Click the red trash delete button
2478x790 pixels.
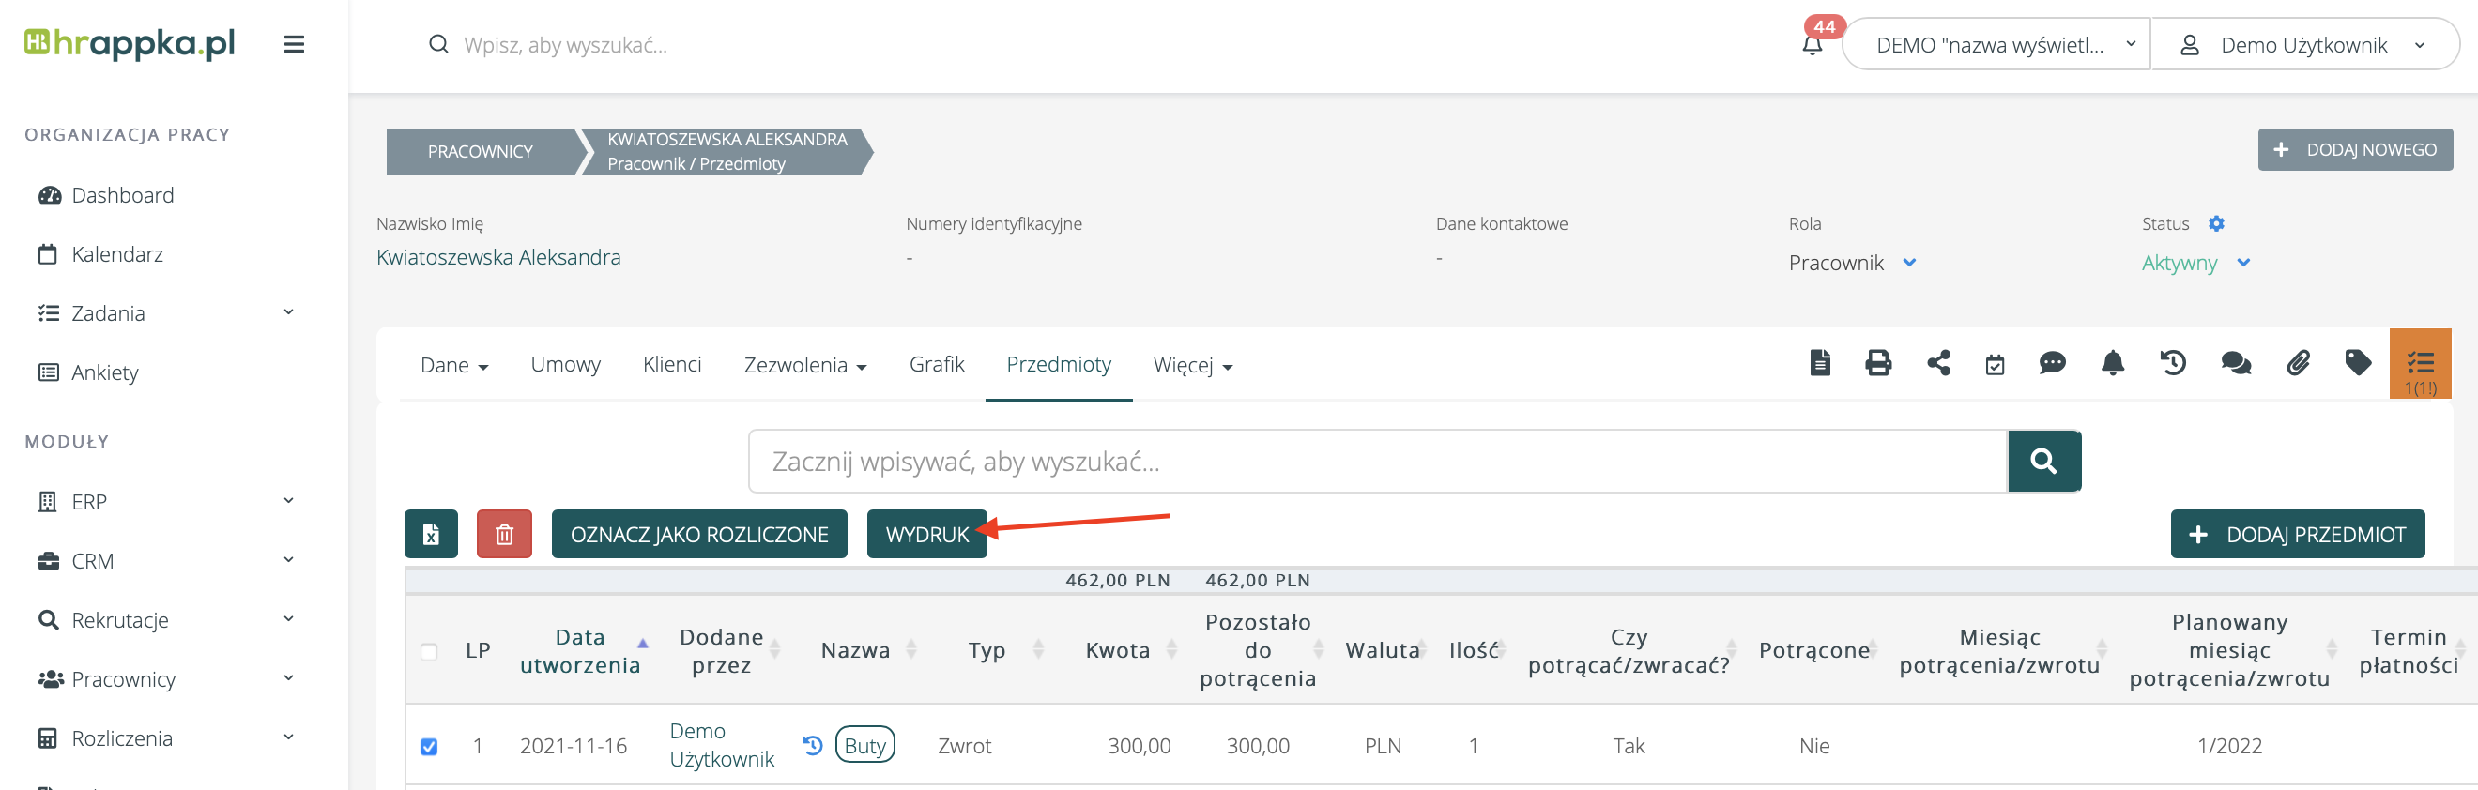[x=504, y=535]
